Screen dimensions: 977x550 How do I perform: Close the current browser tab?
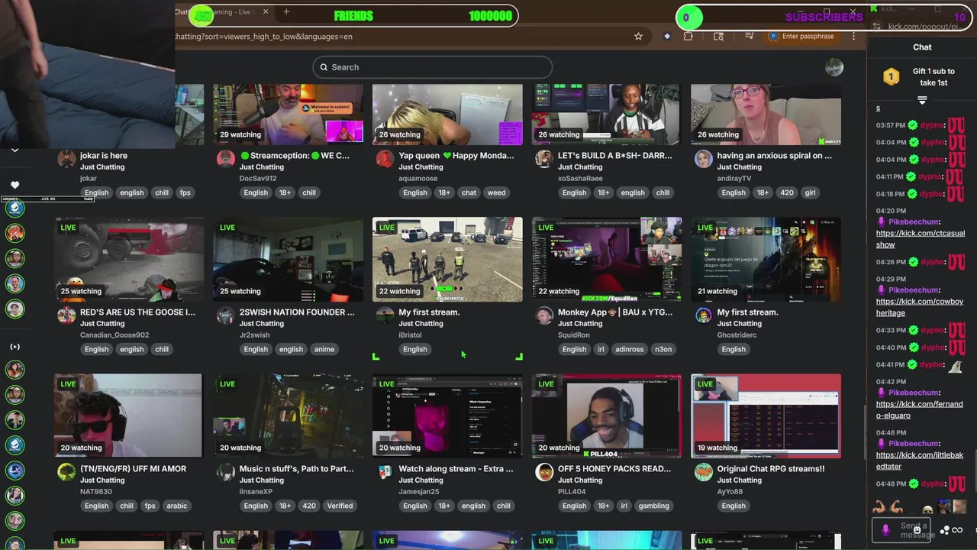click(266, 11)
